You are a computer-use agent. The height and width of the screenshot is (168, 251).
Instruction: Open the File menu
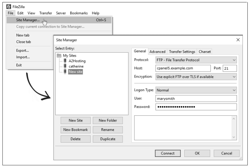[x=10, y=13]
